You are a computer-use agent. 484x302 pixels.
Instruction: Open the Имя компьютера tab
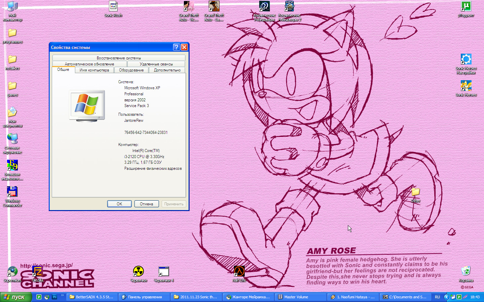pos(94,70)
